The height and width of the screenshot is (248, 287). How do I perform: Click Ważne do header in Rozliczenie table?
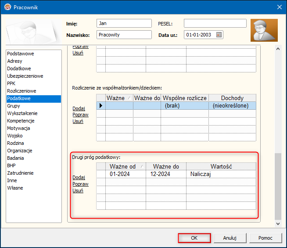coord(147,98)
